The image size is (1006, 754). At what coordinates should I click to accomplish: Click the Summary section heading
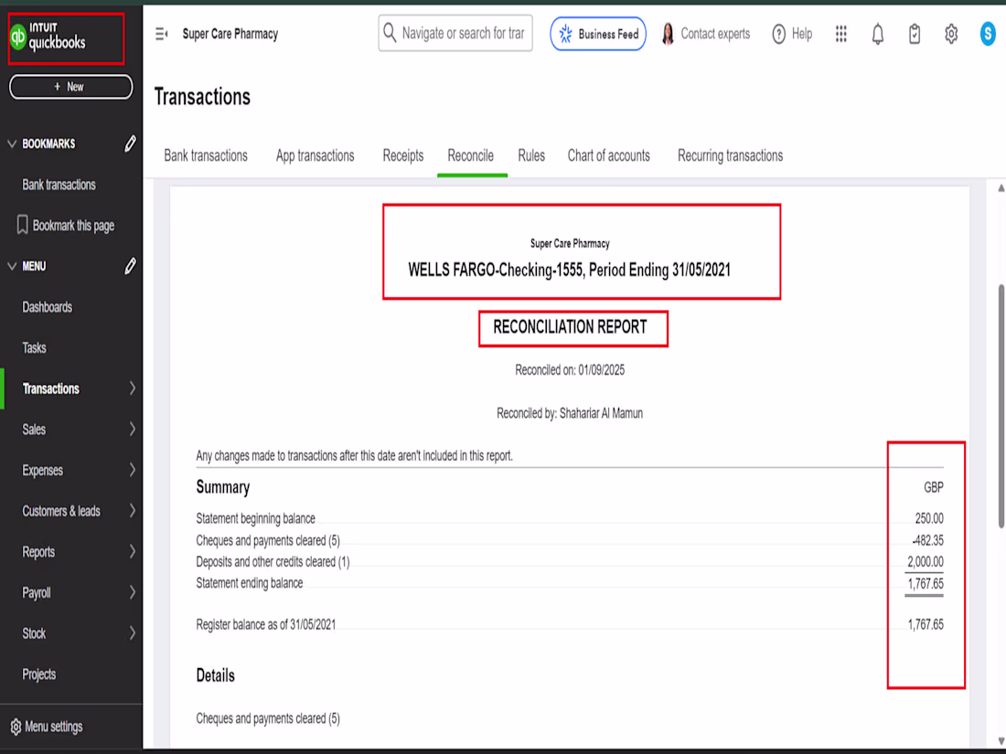pyautogui.click(x=222, y=487)
